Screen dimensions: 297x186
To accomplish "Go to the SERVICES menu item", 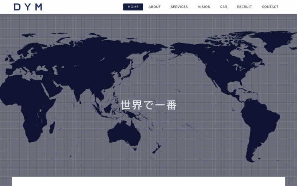I will point(179,7).
